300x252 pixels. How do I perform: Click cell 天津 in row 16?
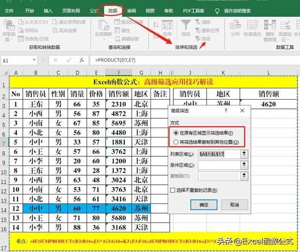141,227
